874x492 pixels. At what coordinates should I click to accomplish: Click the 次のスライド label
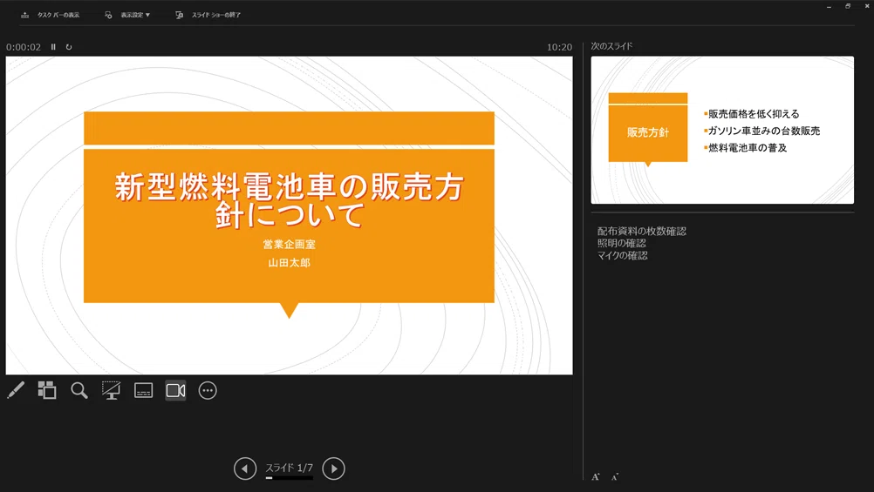[x=611, y=46]
